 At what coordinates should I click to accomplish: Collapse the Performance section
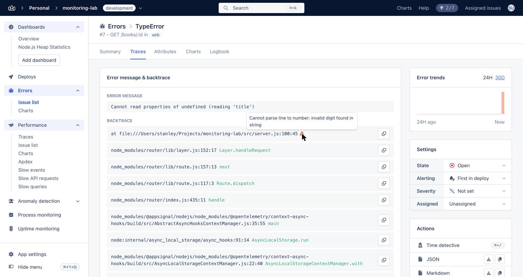[78, 125]
